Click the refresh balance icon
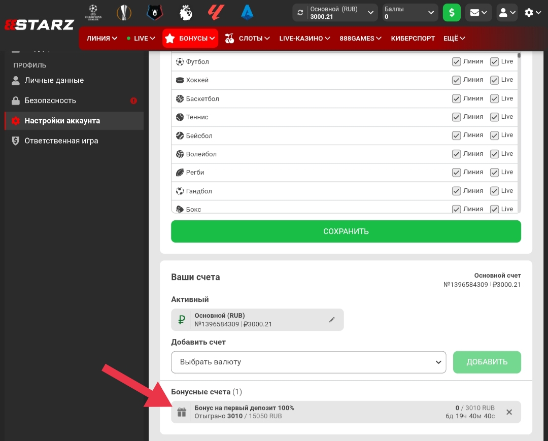The height and width of the screenshot is (441, 548). coord(300,13)
